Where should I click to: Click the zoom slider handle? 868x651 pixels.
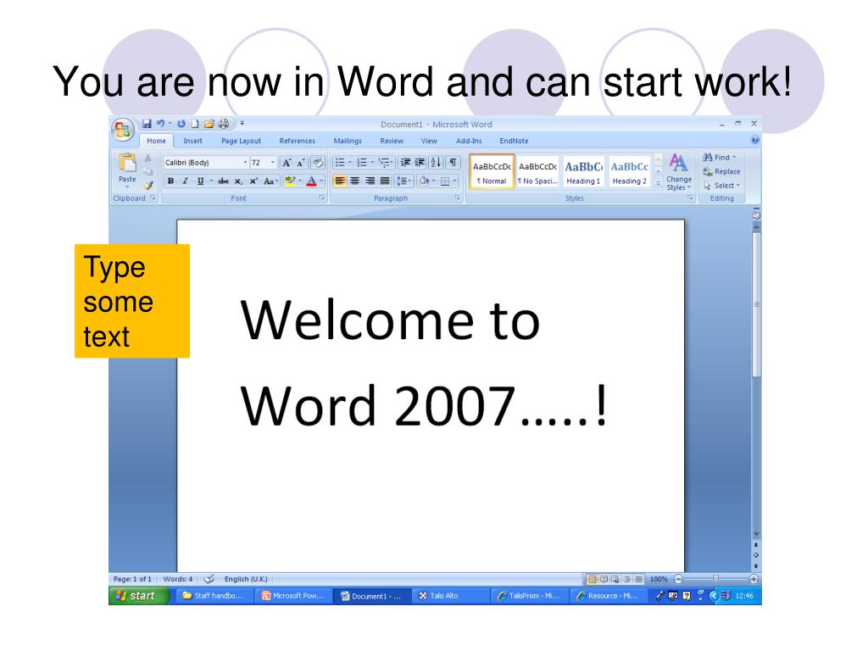(x=715, y=579)
